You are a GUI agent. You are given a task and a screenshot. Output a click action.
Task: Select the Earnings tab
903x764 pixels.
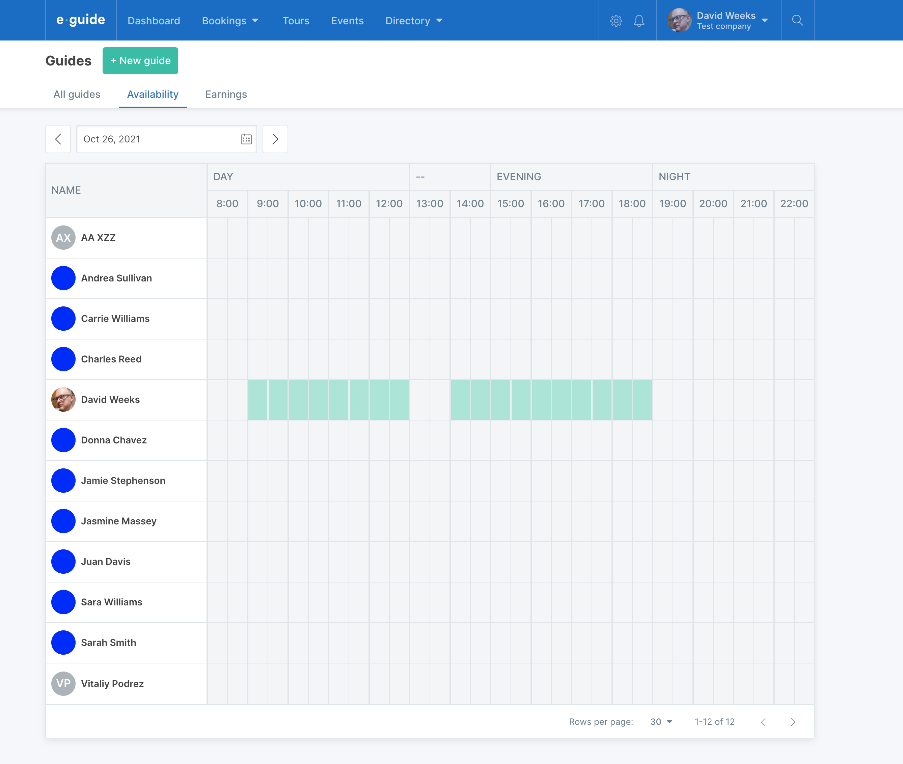[226, 95]
